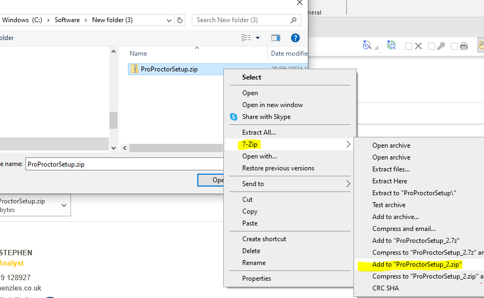Expand the address bar history dropdown
Image resolution: width=484 pixels, height=298 pixels.
(169, 20)
